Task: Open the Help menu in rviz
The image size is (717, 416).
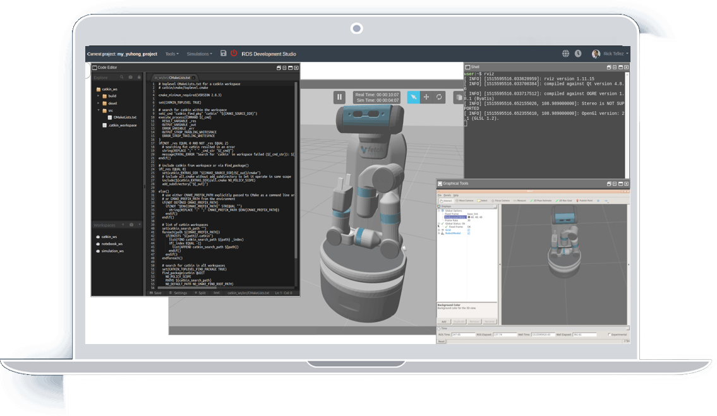Action: point(456,195)
